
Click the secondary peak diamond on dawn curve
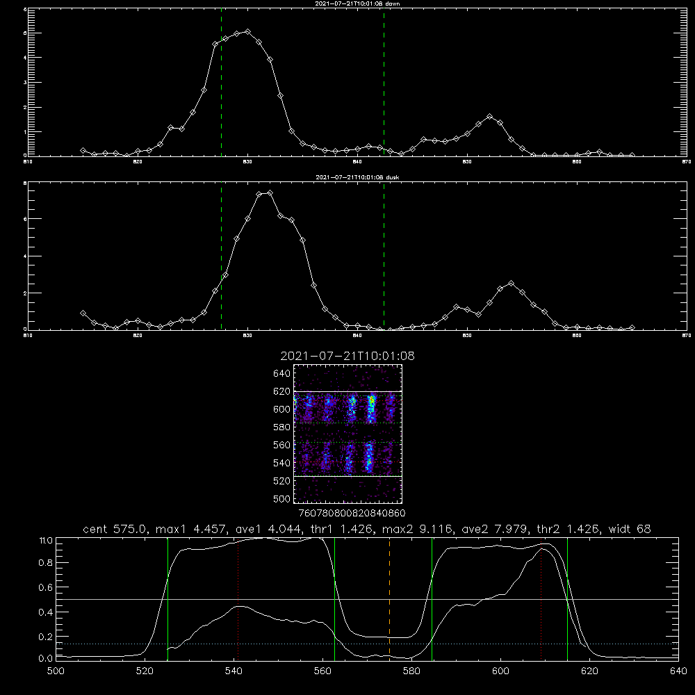(x=489, y=117)
